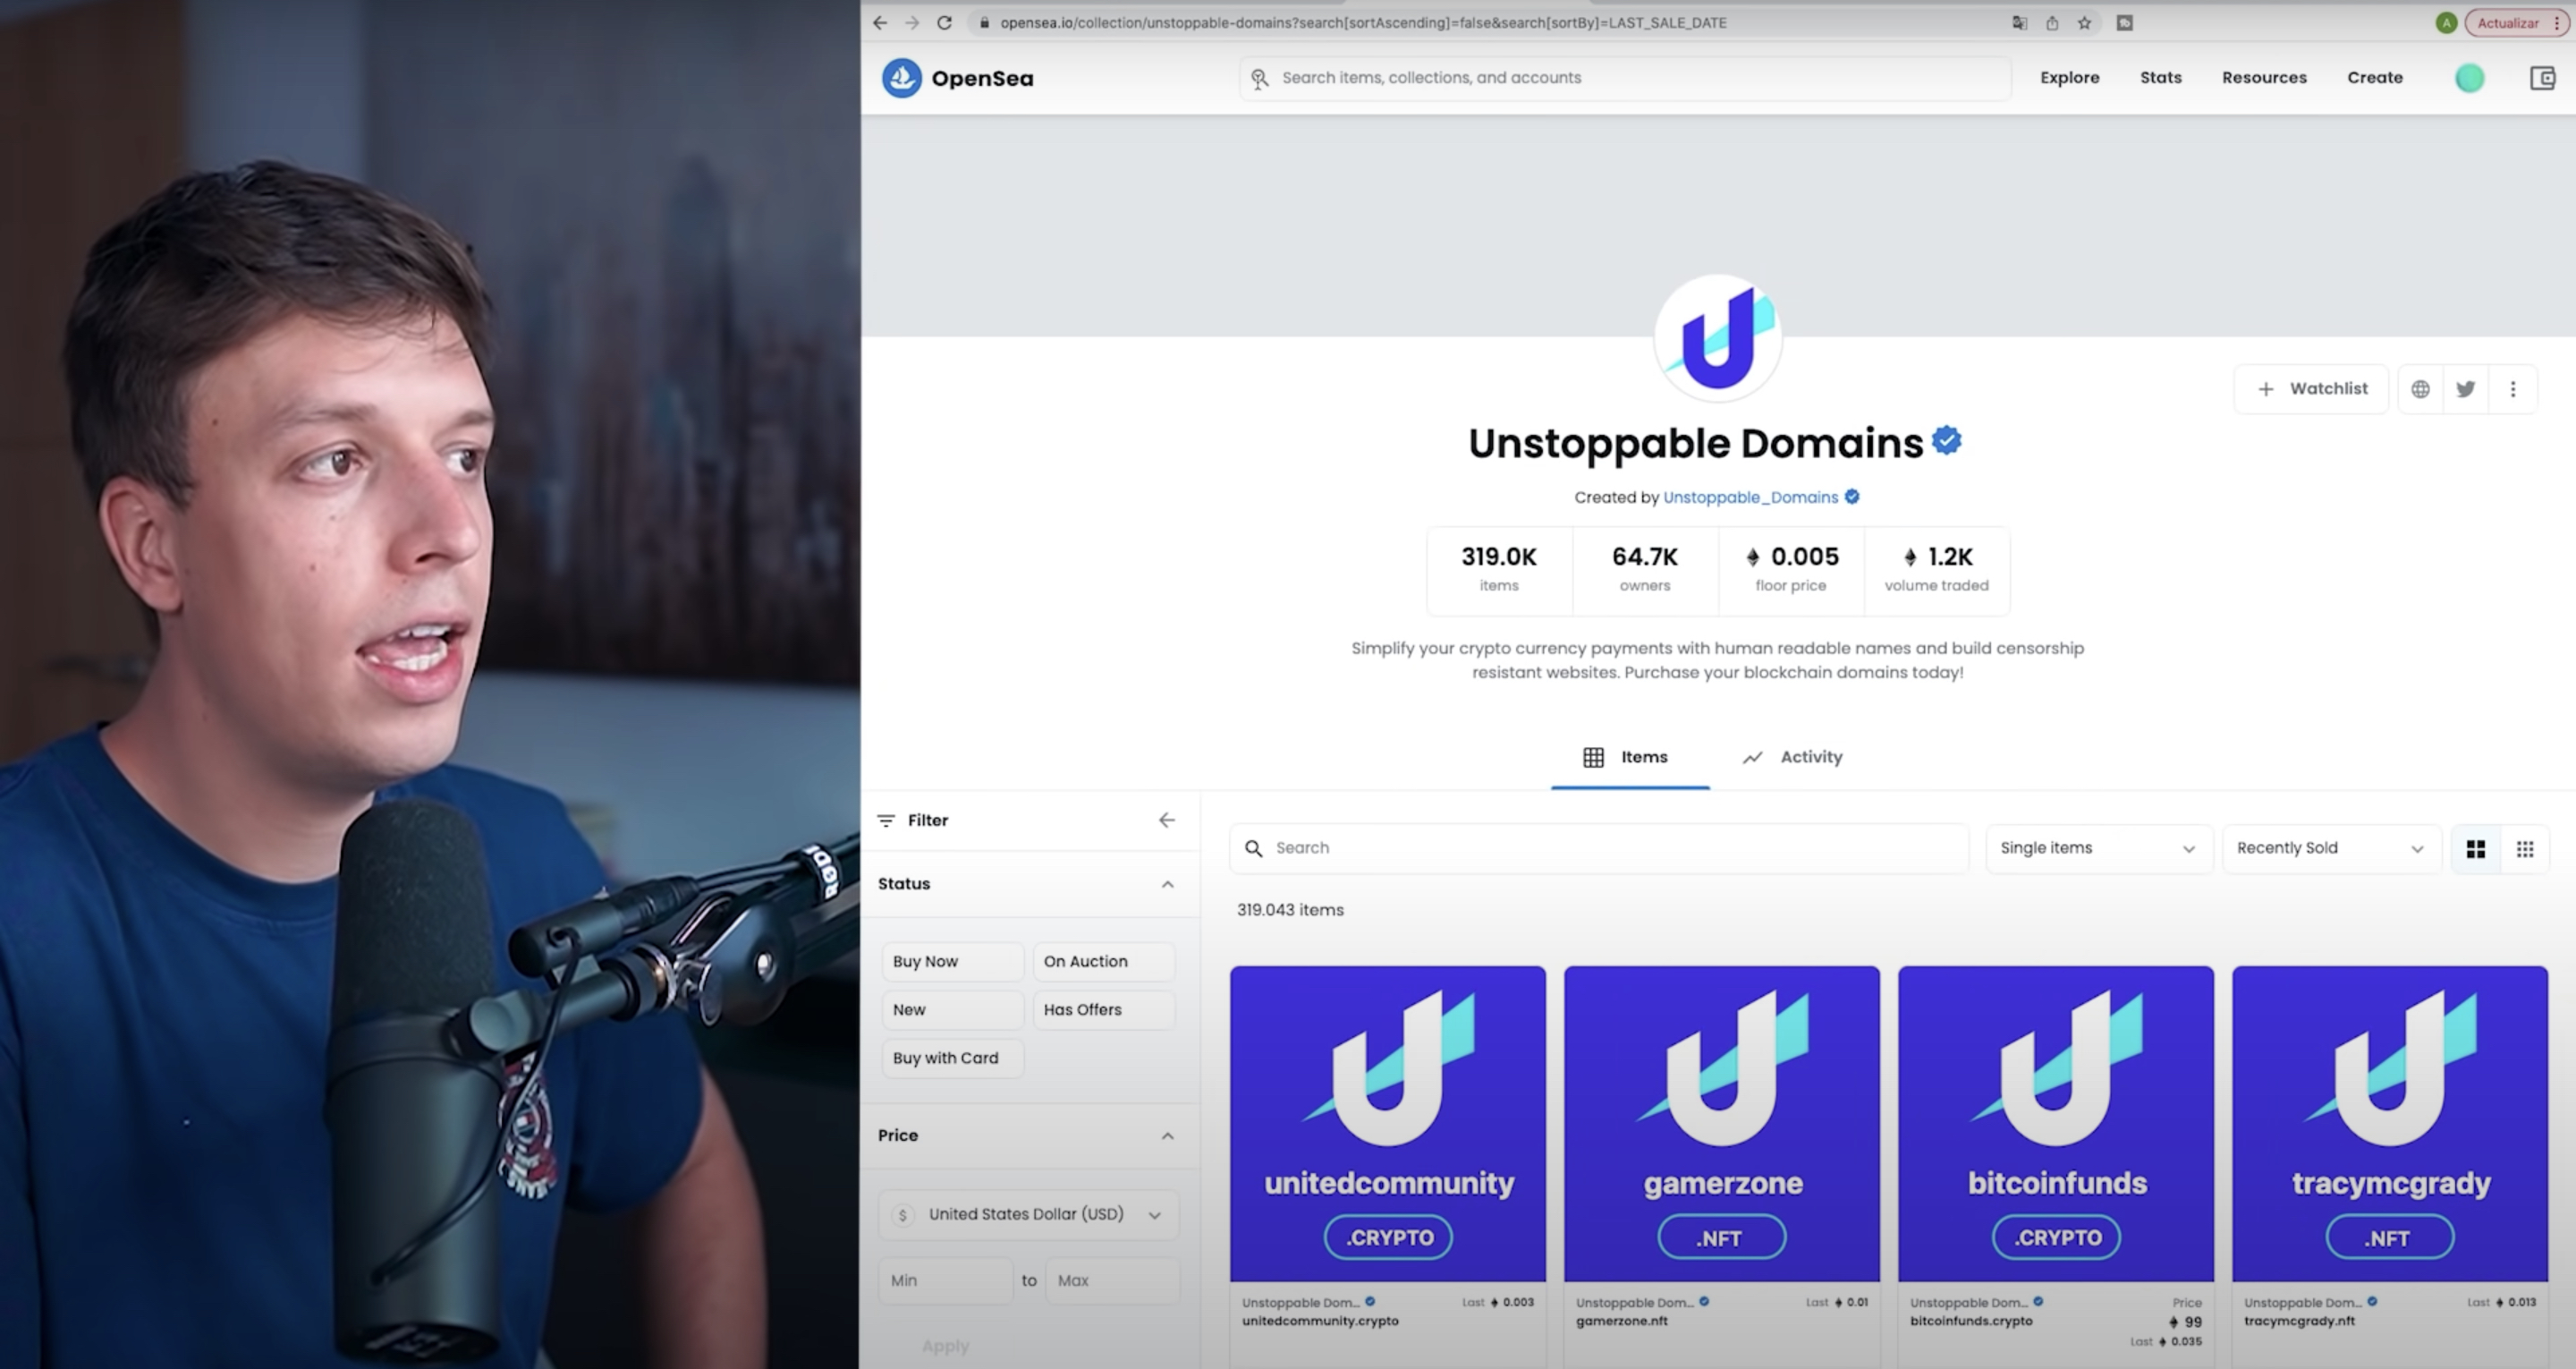Click the 1.2K volume traded stat

click(1937, 571)
